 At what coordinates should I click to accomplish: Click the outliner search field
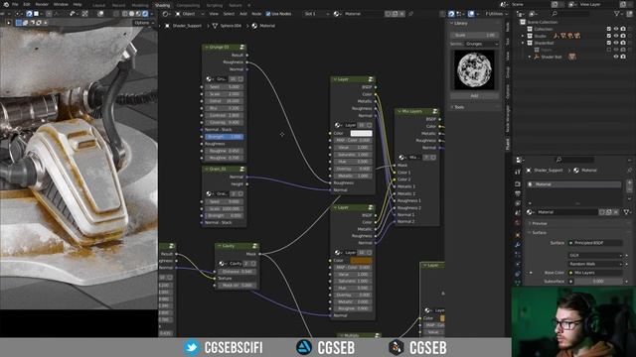(x=571, y=14)
